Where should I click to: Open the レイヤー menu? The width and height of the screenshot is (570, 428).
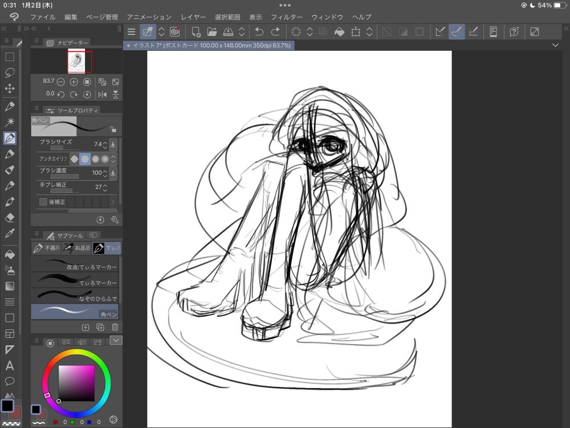click(193, 17)
